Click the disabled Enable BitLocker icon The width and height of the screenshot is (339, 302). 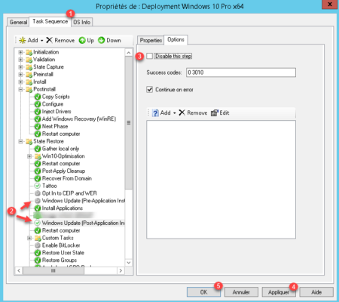38,245
